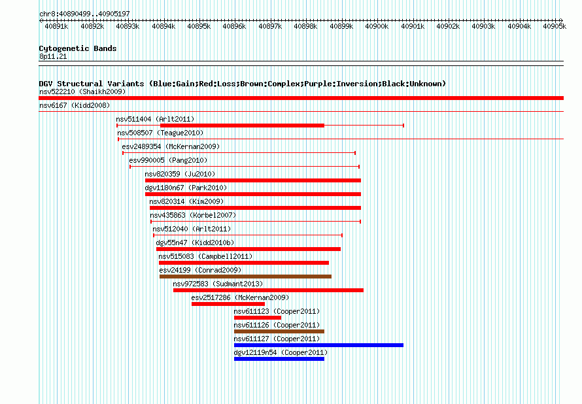Screen dimensions: 582x404
Task: Open nsv611126 (Cooper2011) variant label
Action: 277,325
